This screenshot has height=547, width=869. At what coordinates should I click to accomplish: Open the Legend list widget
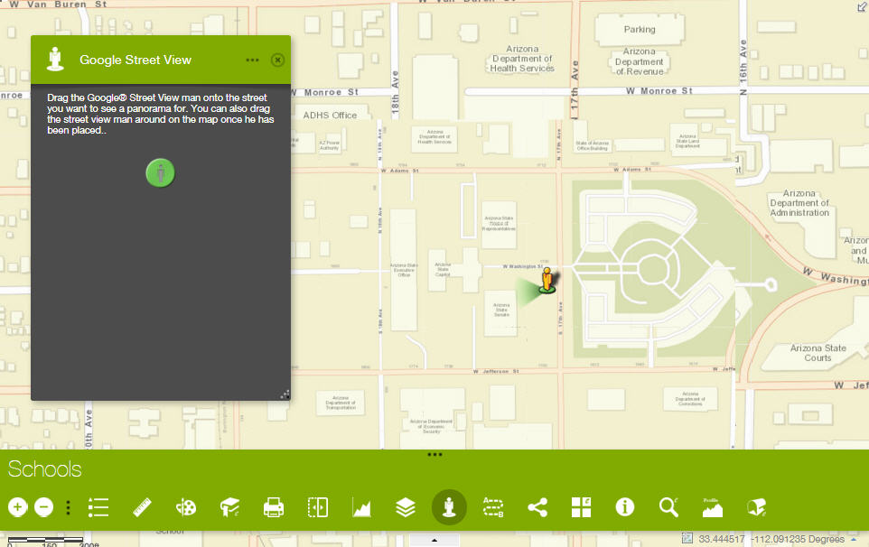tap(98, 507)
